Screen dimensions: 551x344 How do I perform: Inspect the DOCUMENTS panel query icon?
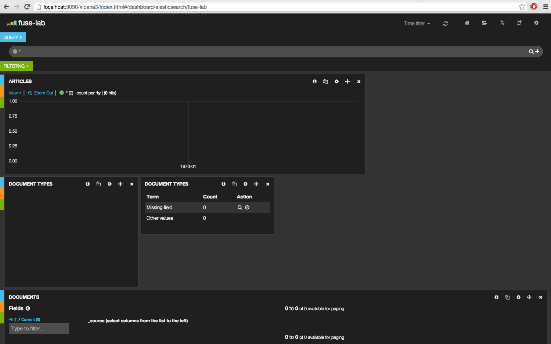coord(507,297)
